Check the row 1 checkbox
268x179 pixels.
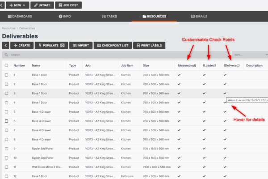pos(7,75)
